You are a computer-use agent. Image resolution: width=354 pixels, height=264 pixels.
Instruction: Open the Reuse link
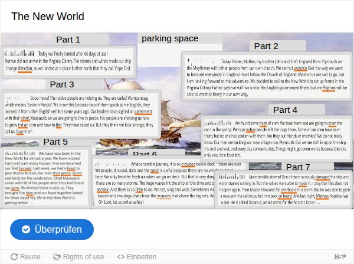click(x=25, y=257)
